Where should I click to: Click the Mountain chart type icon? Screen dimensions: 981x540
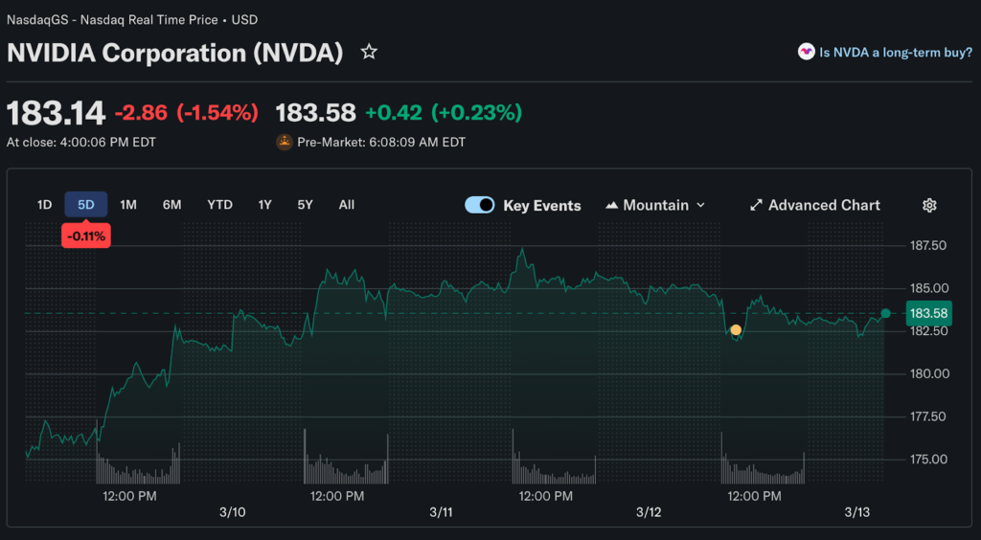[611, 205]
